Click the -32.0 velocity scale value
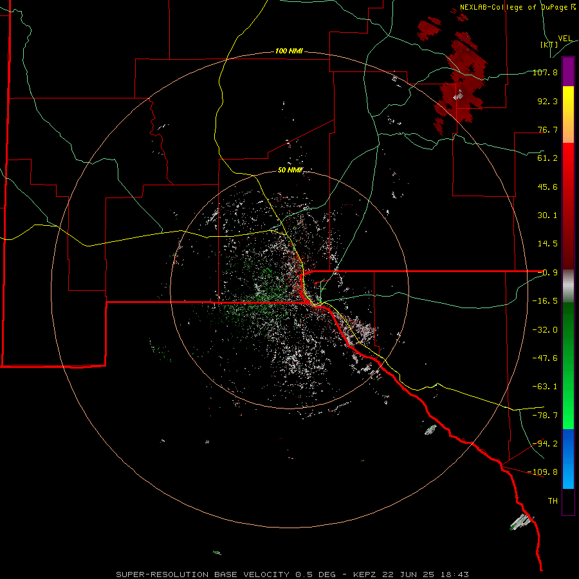The height and width of the screenshot is (579, 579). click(x=546, y=330)
